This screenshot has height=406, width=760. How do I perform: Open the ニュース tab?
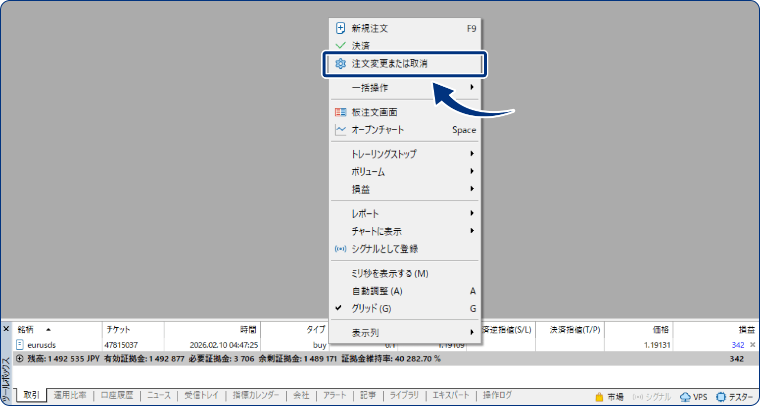click(x=158, y=395)
